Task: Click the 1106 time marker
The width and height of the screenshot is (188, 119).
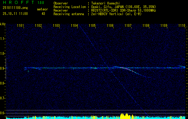Action: click(x=110, y=26)
